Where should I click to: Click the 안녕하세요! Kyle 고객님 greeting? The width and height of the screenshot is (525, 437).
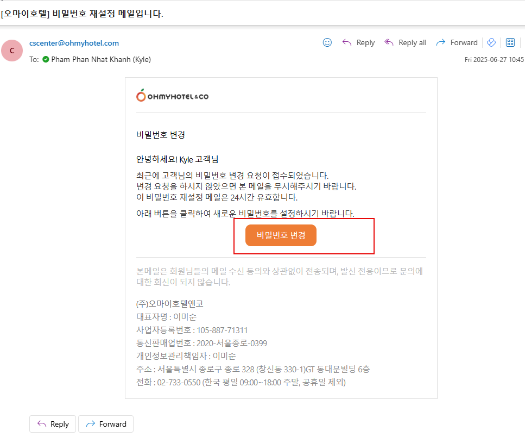tap(177, 159)
